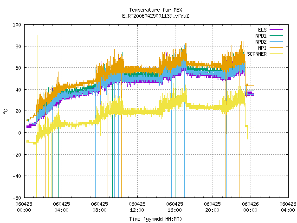Click the 'Time (yymmdd HH:MM)' axis title
The width and height of the screenshot is (297, 223).
tap(155, 219)
